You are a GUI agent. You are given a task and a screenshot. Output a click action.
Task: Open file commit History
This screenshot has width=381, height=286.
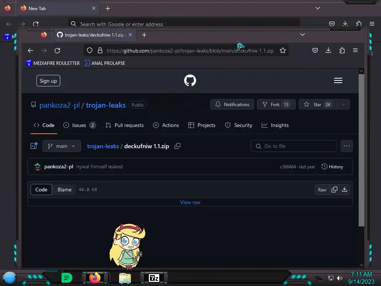pos(332,166)
